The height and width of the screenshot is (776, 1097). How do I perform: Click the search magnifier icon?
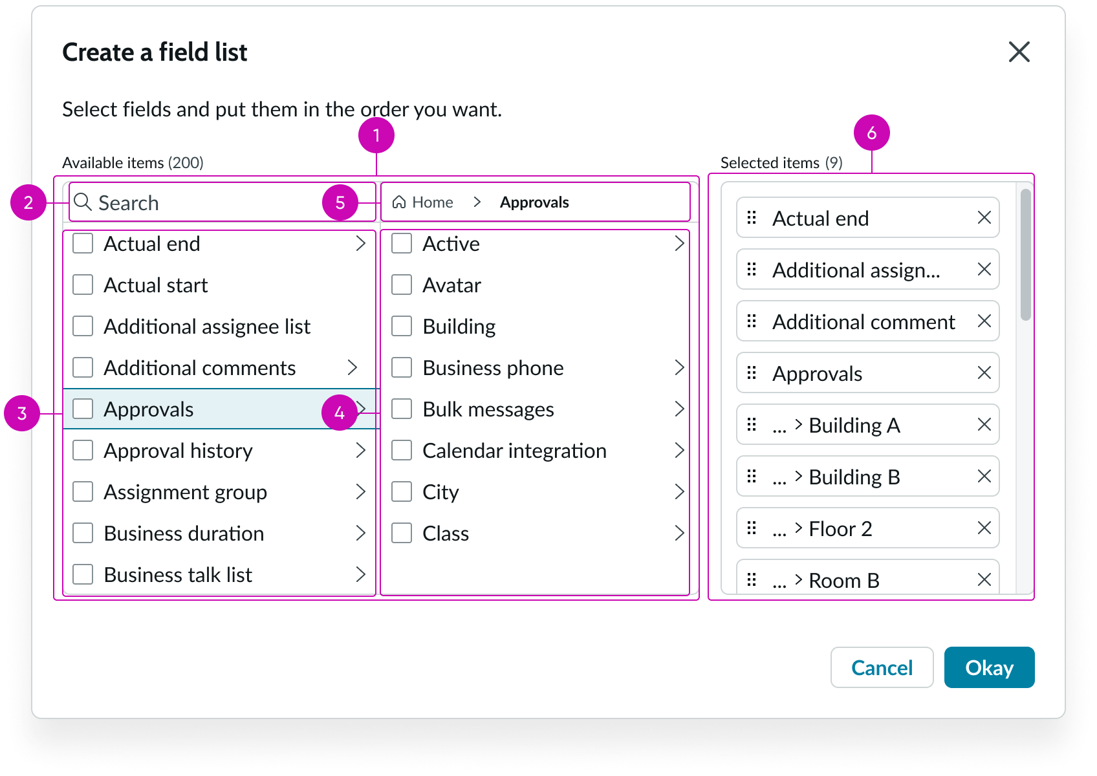(x=83, y=202)
